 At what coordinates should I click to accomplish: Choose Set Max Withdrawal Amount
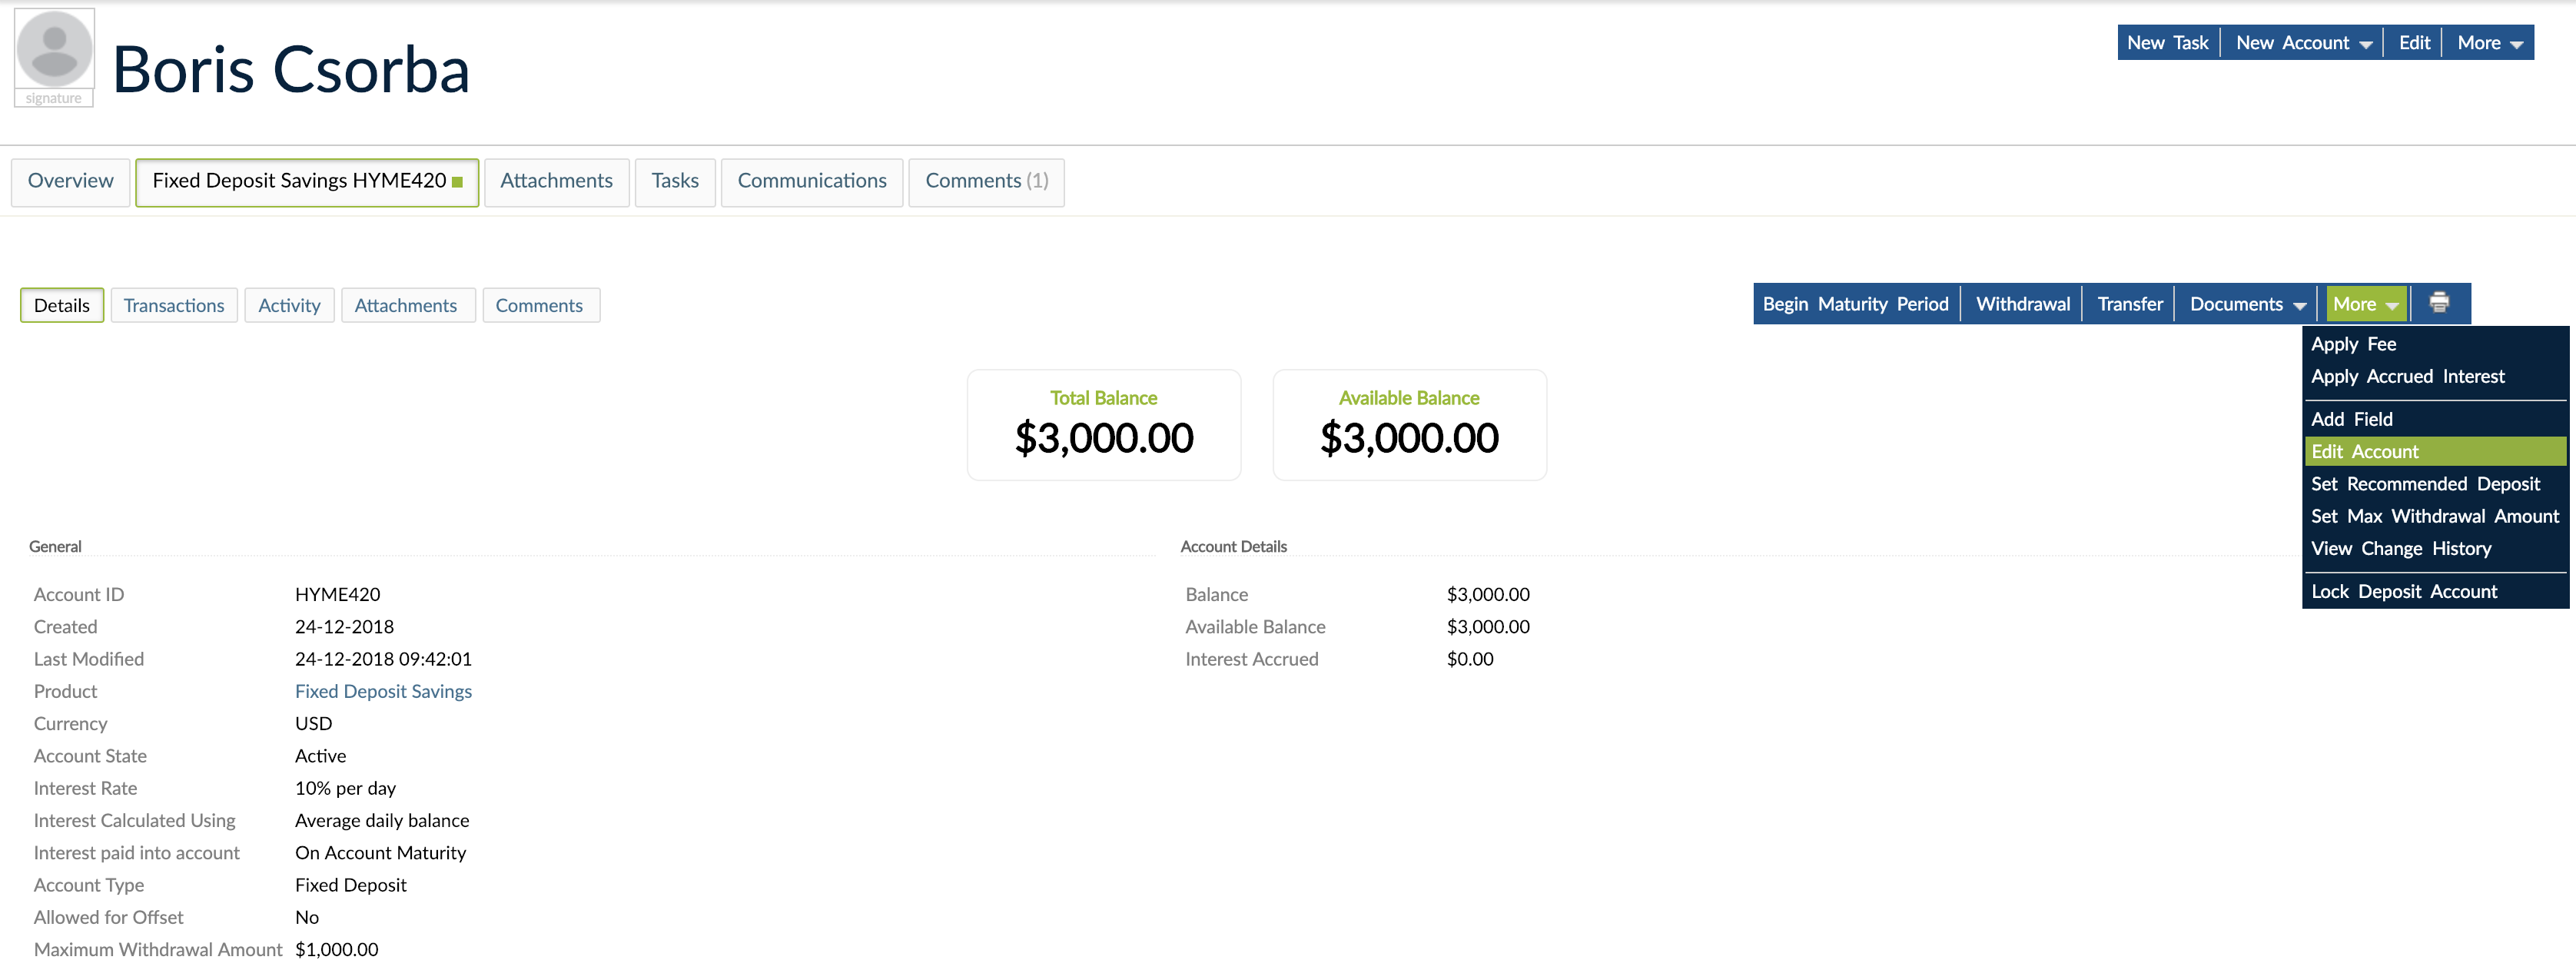coord(2435,516)
